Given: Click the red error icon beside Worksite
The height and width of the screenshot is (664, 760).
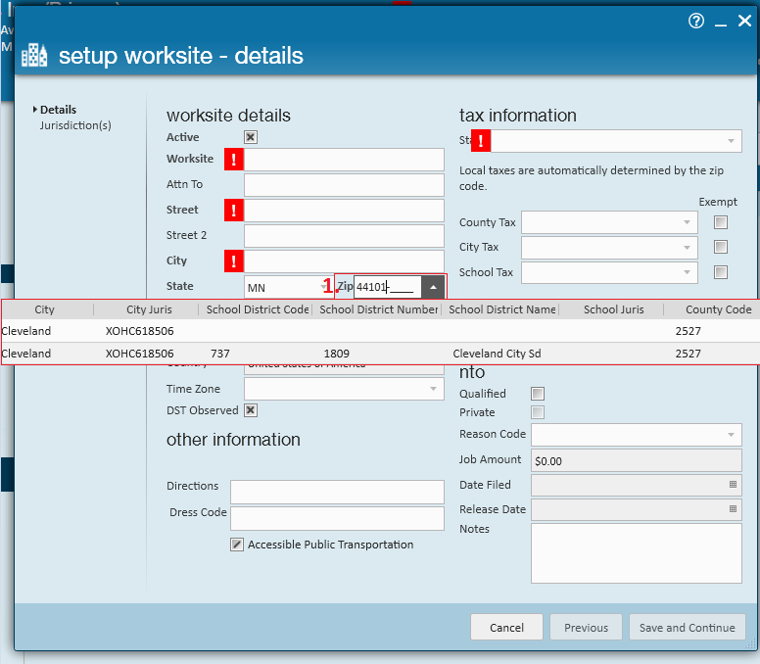Looking at the screenshot, I should click(234, 160).
